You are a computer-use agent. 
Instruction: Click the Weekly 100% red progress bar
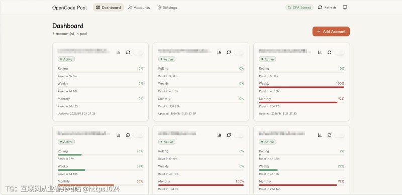301,87
